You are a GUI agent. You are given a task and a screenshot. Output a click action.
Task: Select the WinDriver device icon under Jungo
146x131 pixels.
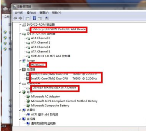[x=28, y=65]
